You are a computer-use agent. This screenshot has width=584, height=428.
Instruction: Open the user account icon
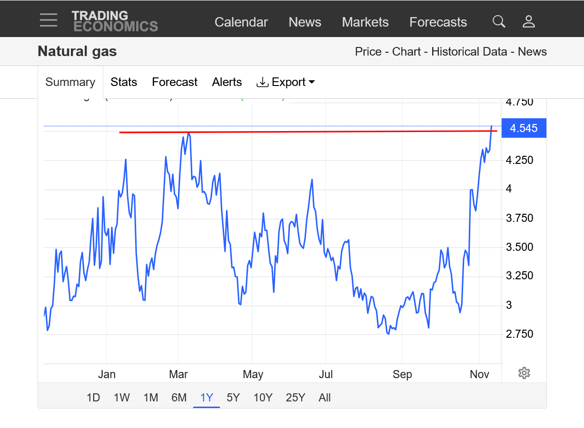pos(529,21)
